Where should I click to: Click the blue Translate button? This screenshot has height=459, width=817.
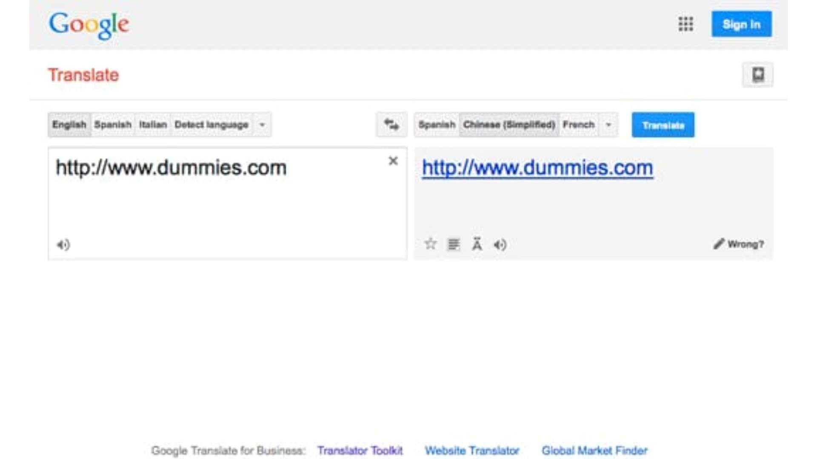[x=663, y=125]
